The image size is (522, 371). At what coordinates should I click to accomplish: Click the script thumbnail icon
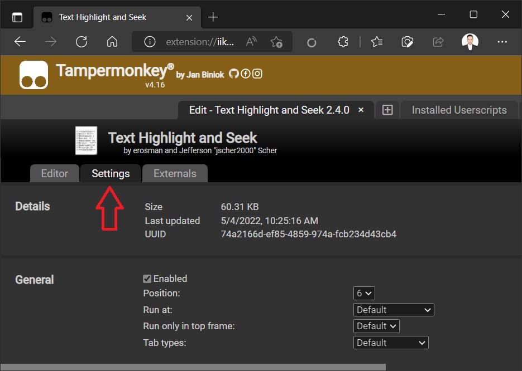point(86,140)
